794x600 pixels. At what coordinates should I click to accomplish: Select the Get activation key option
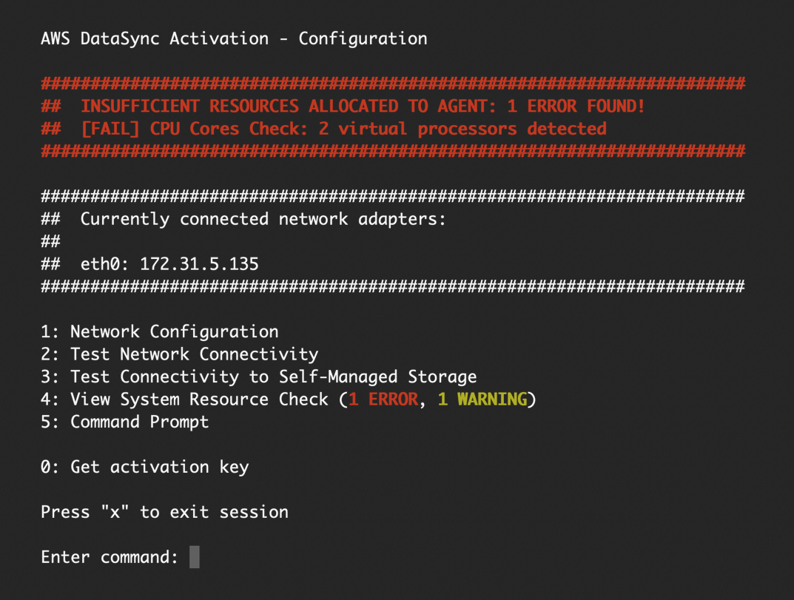(145, 467)
